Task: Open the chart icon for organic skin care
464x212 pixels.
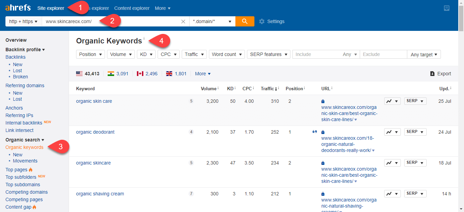Action: pyautogui.click(x=392, y=101)
